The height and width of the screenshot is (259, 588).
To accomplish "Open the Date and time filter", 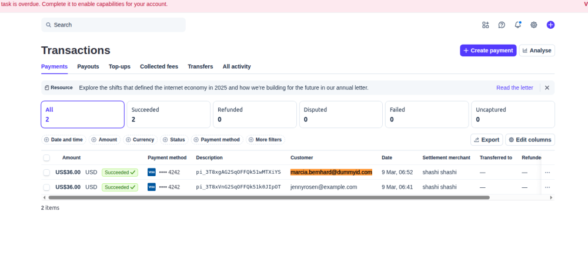I will [63, 140].
